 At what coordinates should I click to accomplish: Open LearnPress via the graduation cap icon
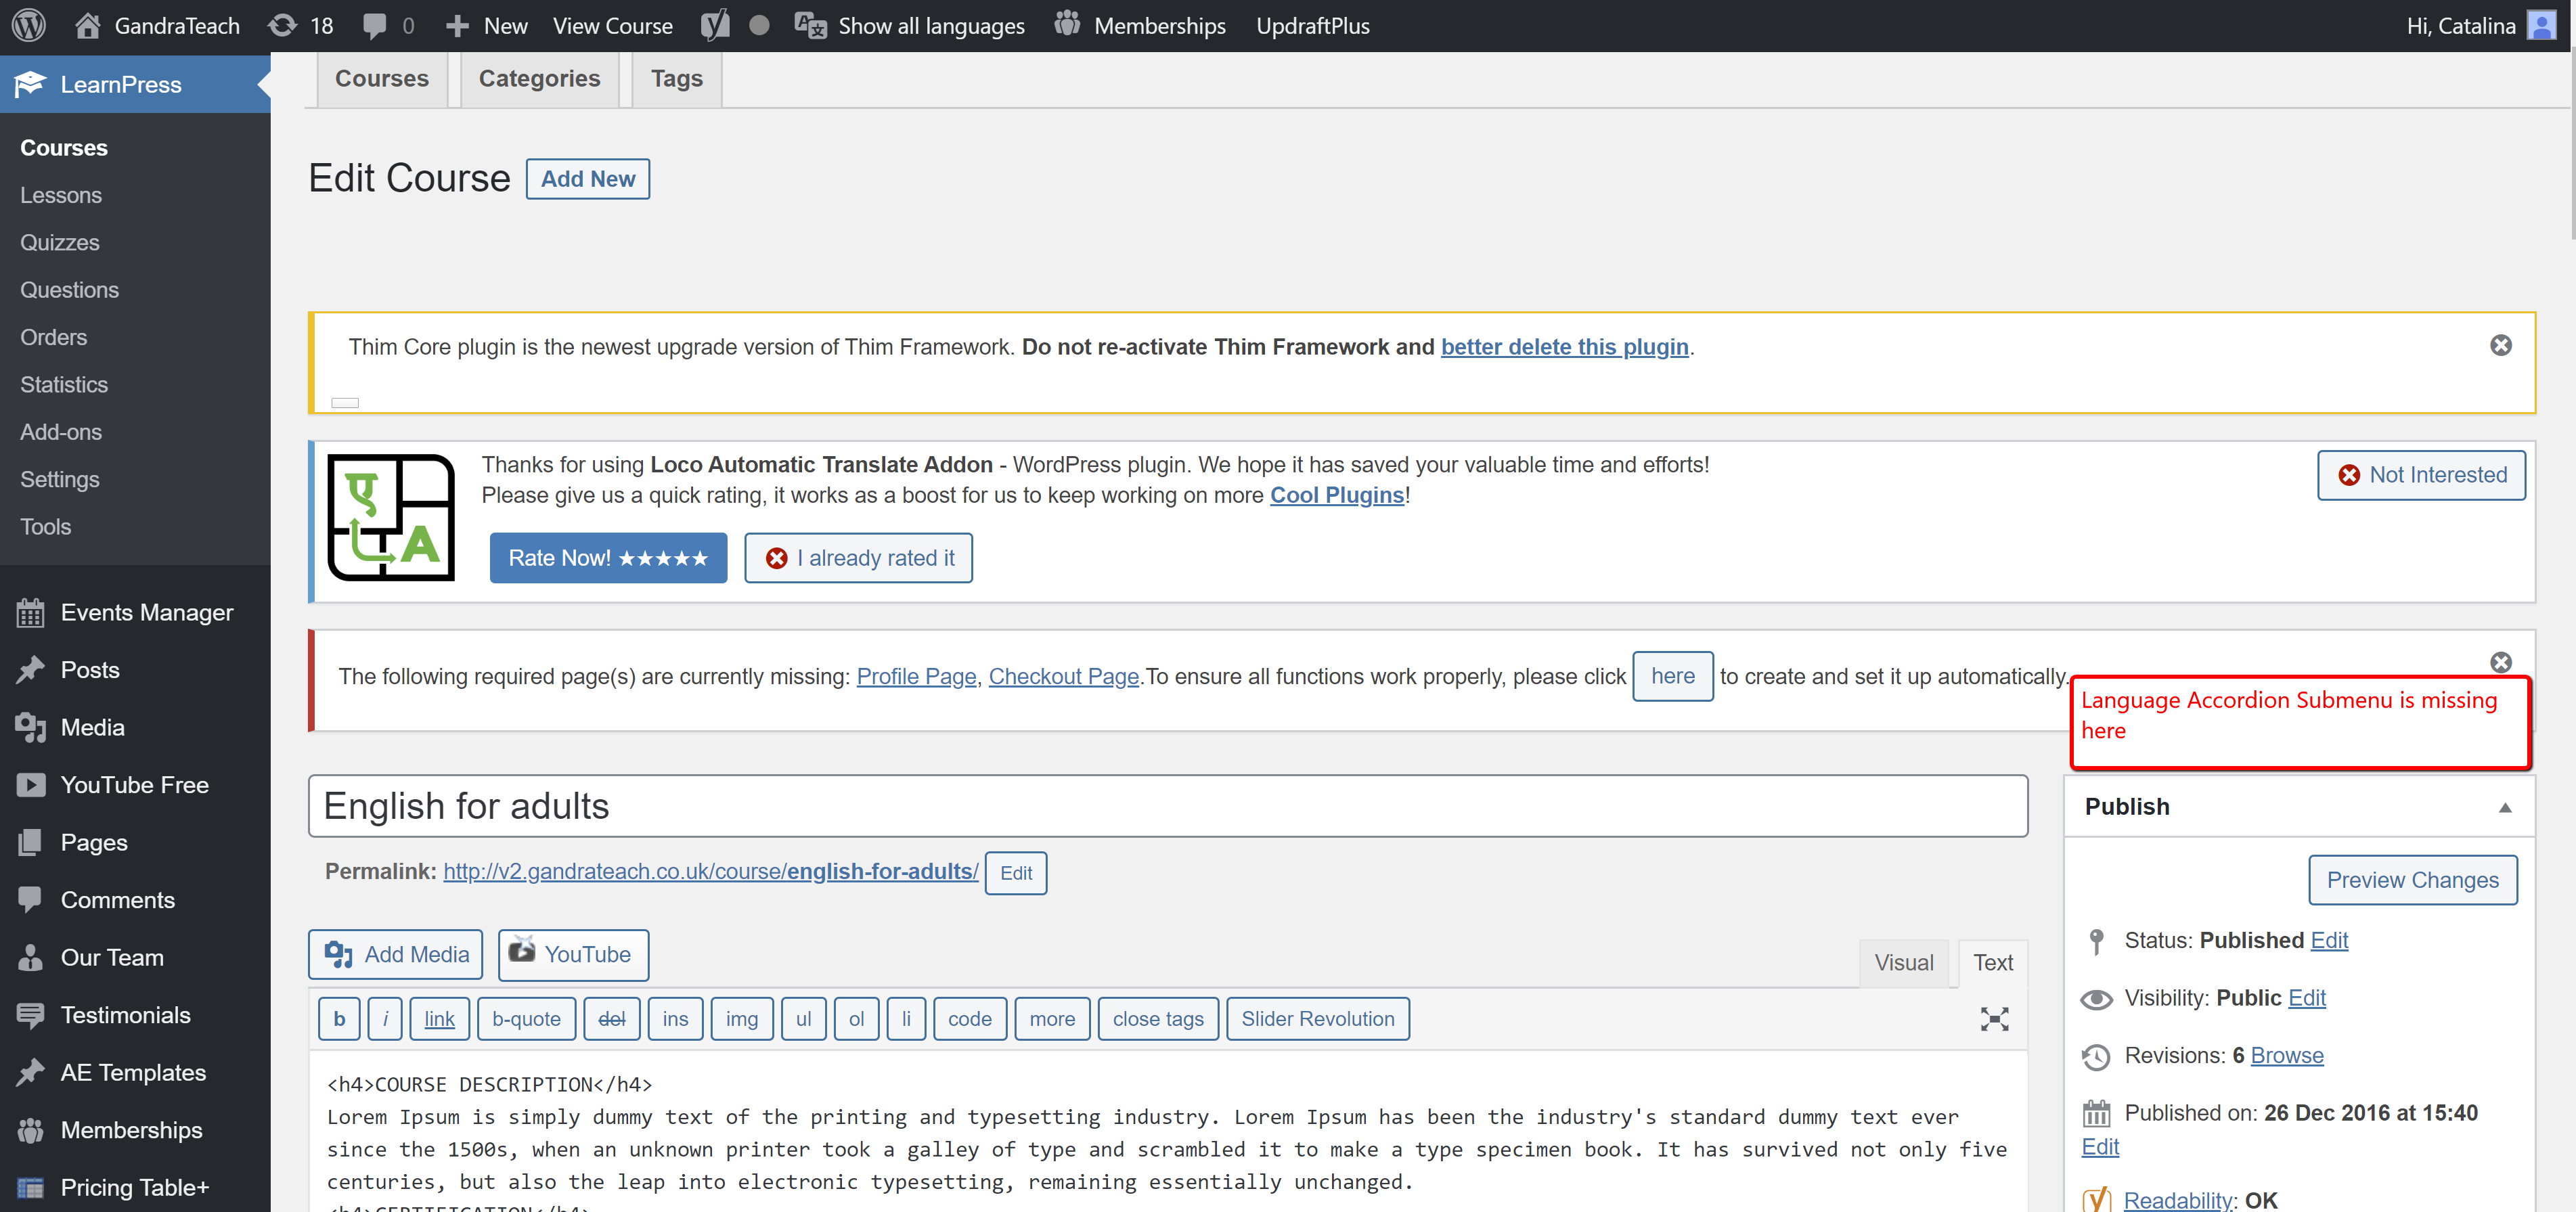pos(30,84)
